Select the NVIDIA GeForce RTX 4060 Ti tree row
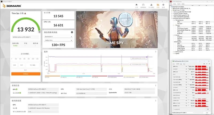214x115 pixels. pos(182,18)
